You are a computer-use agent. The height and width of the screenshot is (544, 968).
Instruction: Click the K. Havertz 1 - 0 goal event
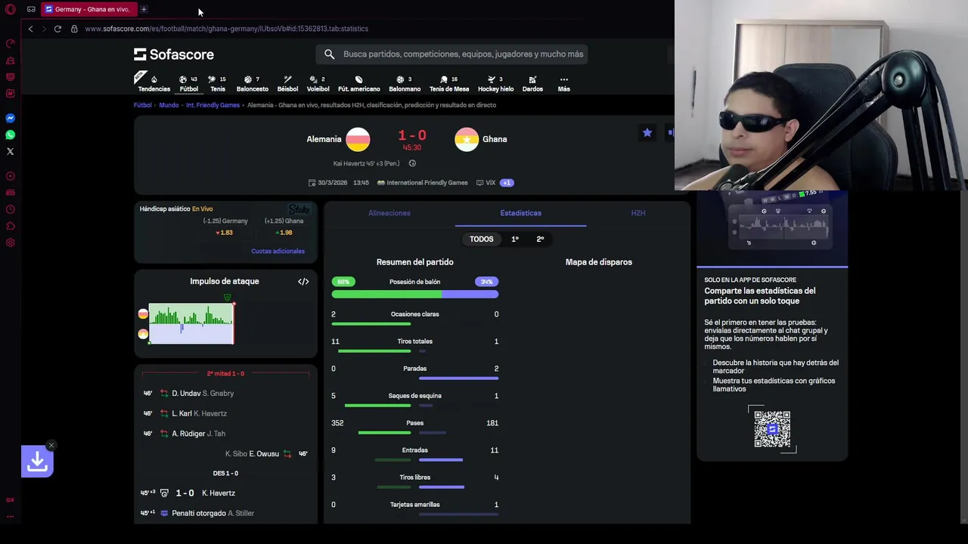click(x=225, y=493)
